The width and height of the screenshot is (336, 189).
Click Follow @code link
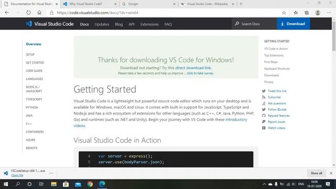click(x=277, y=110)
